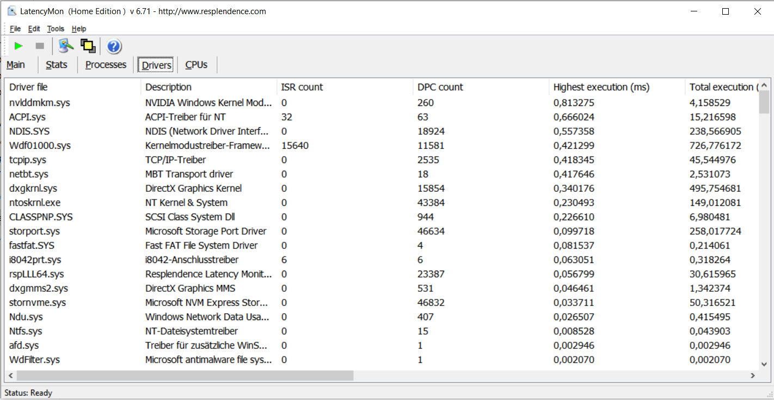Switch to the Stats tab
The image size is (774, 400).
point(57,65)
